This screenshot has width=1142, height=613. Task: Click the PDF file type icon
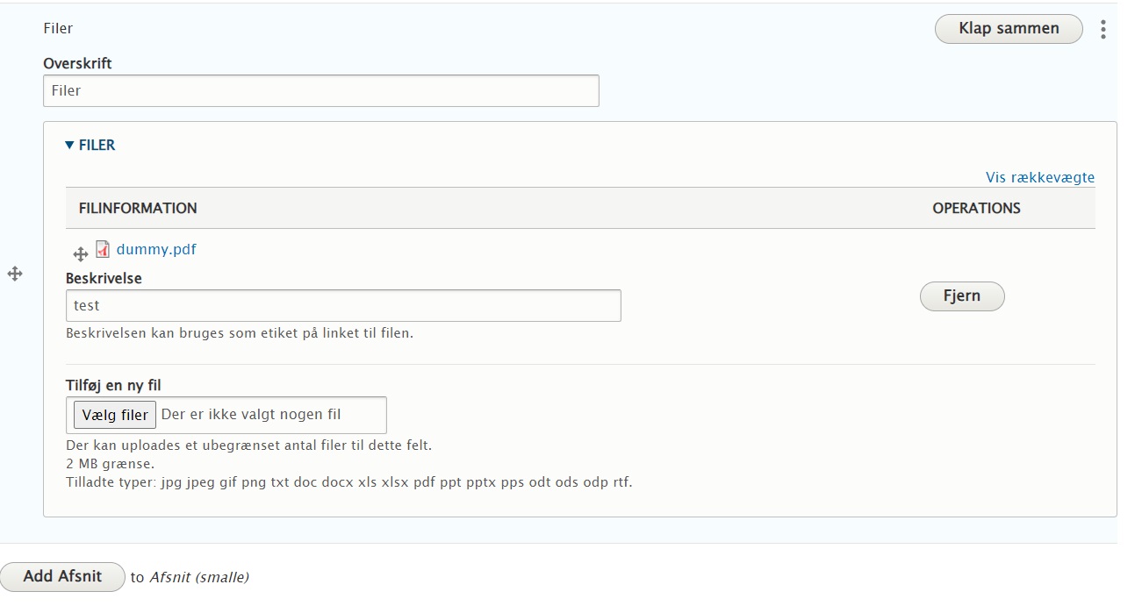point(103,249)
